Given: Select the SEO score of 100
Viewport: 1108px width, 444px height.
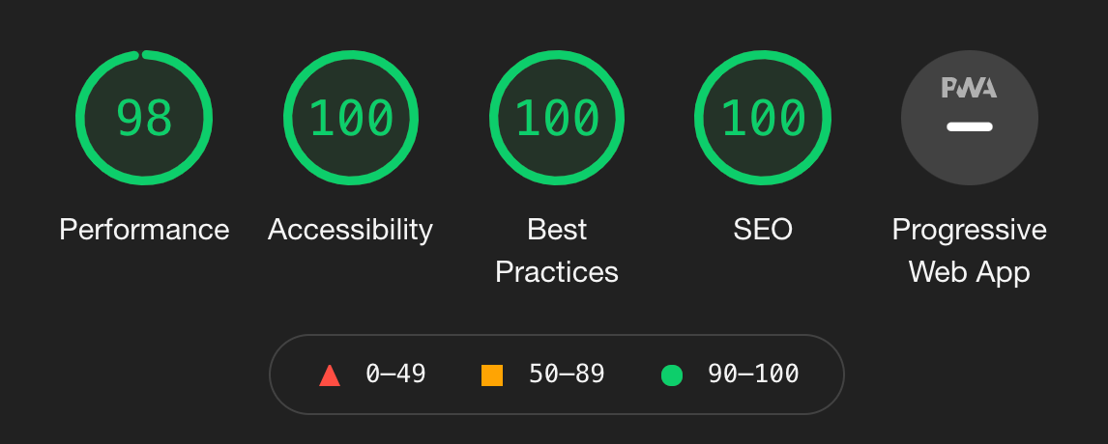Looking at the screenshot, I should 763,118.
